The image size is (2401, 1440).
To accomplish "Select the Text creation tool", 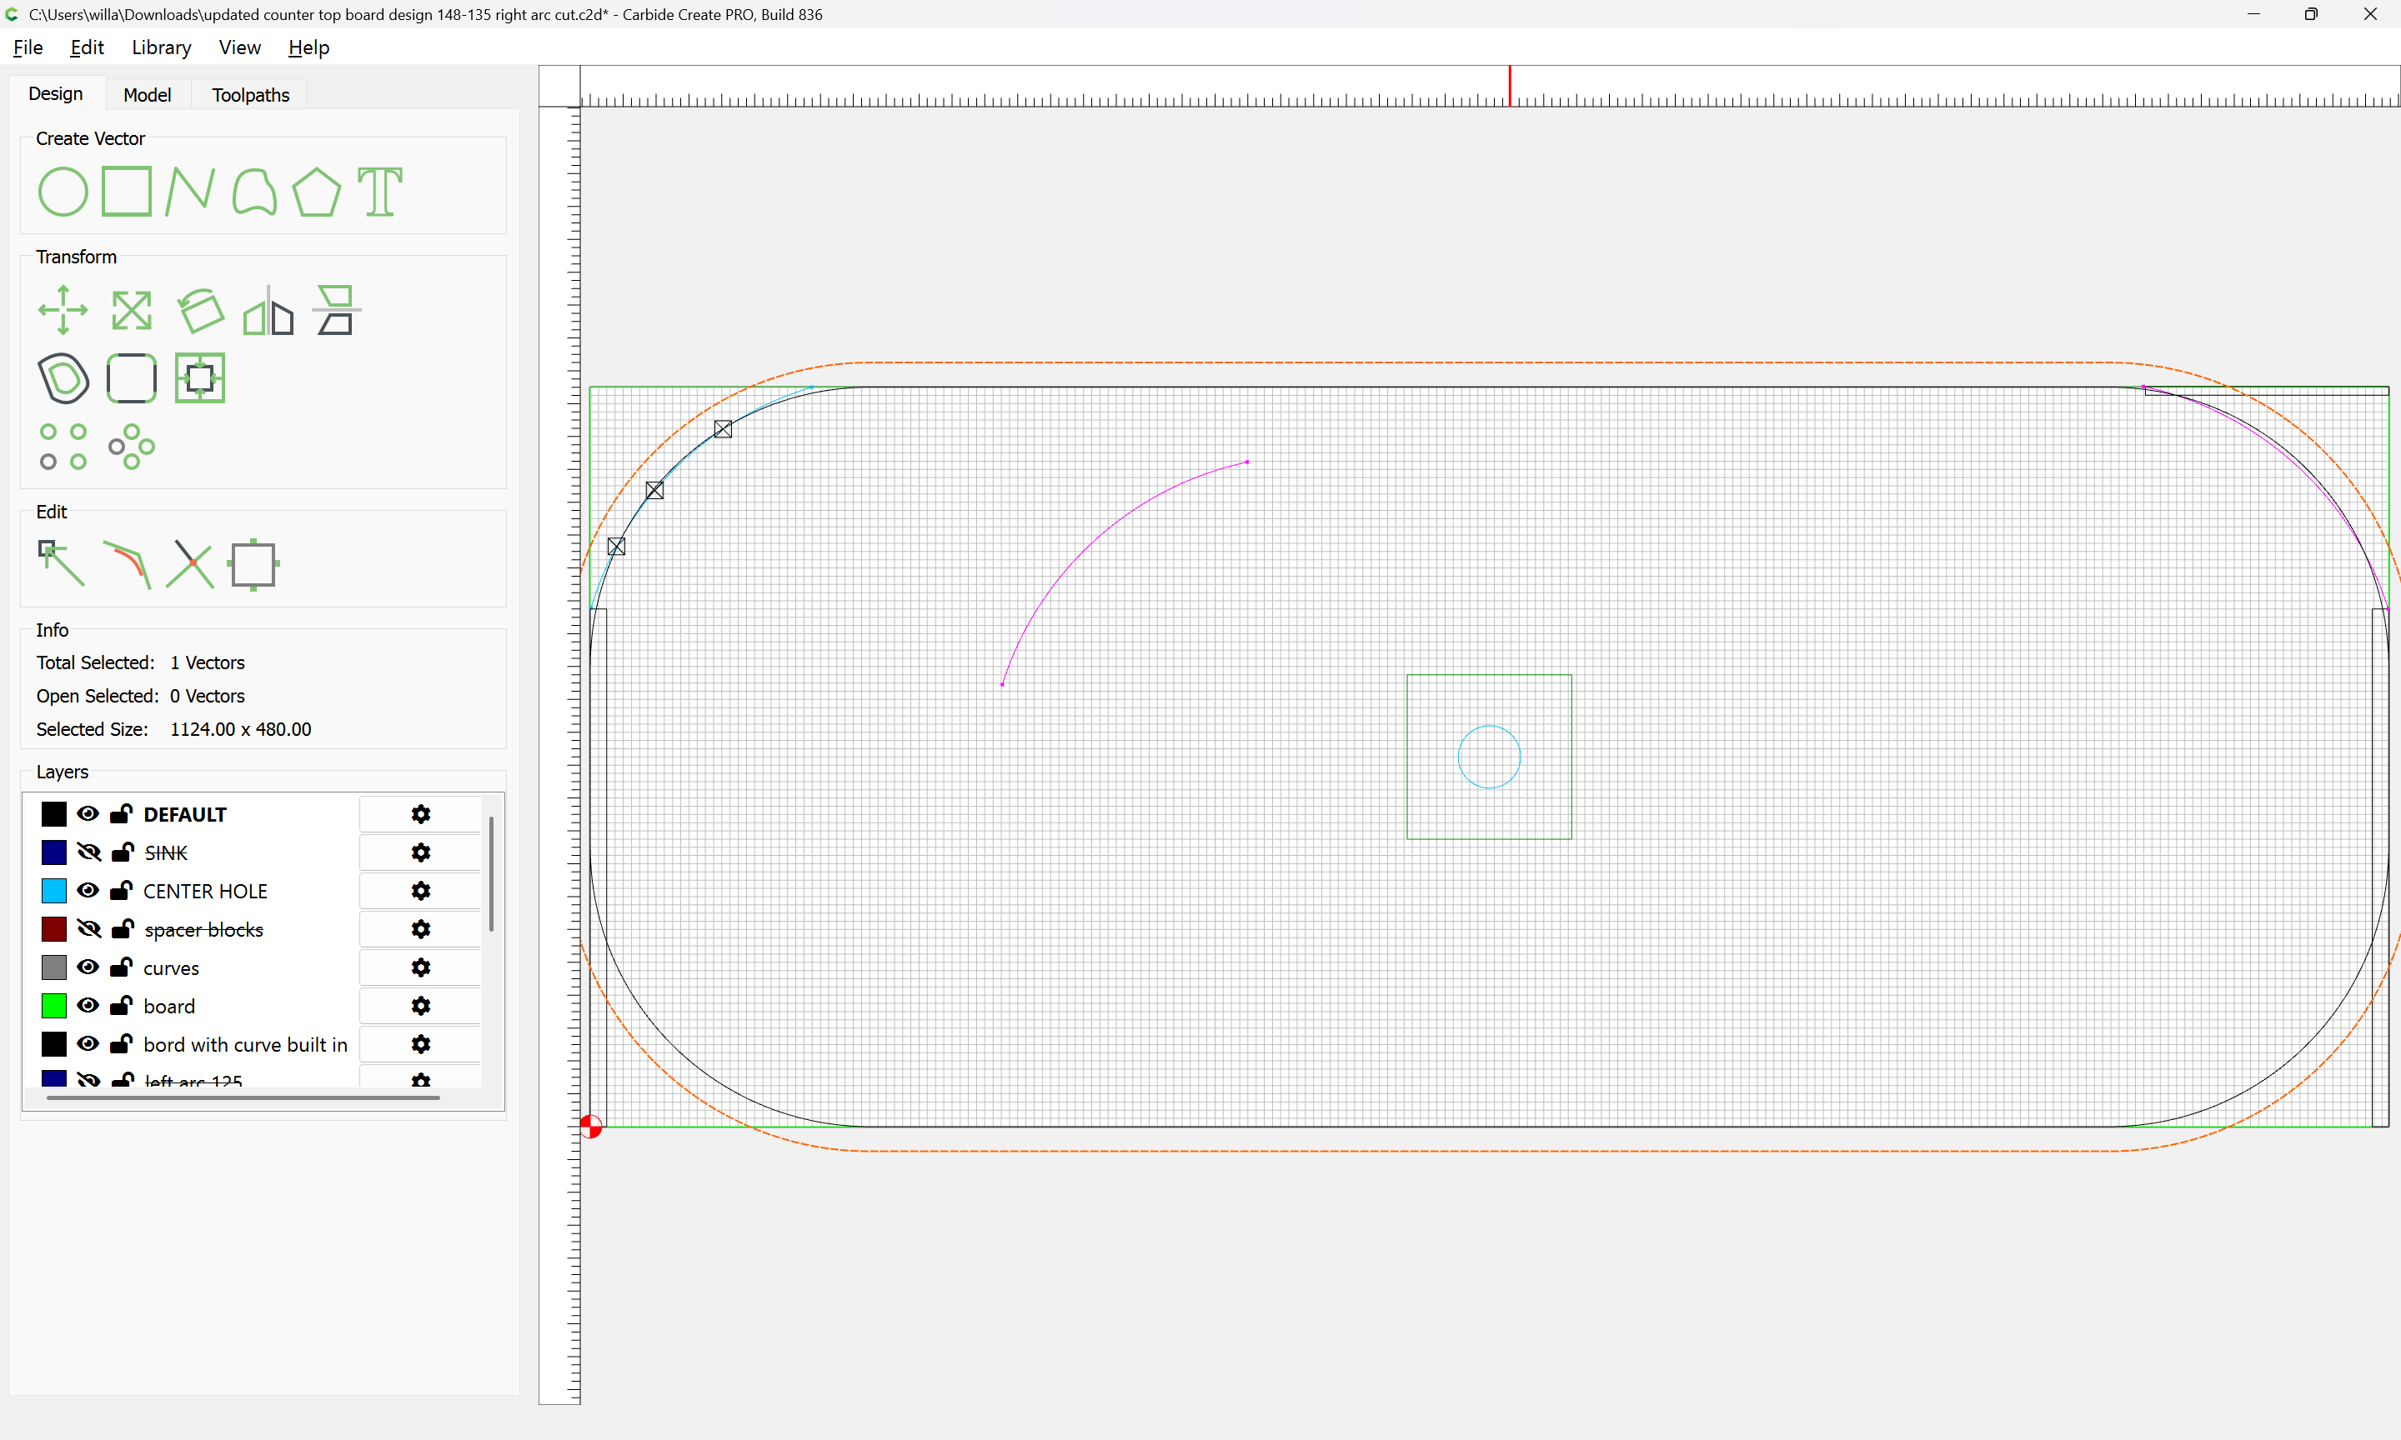I will [x=379, y=191].
